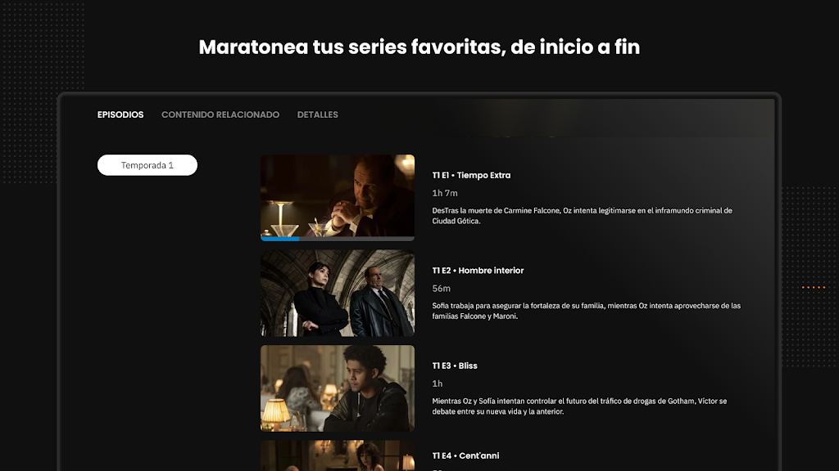Select title T1 E4 • Cent'anni

click(x=465, y=455)
